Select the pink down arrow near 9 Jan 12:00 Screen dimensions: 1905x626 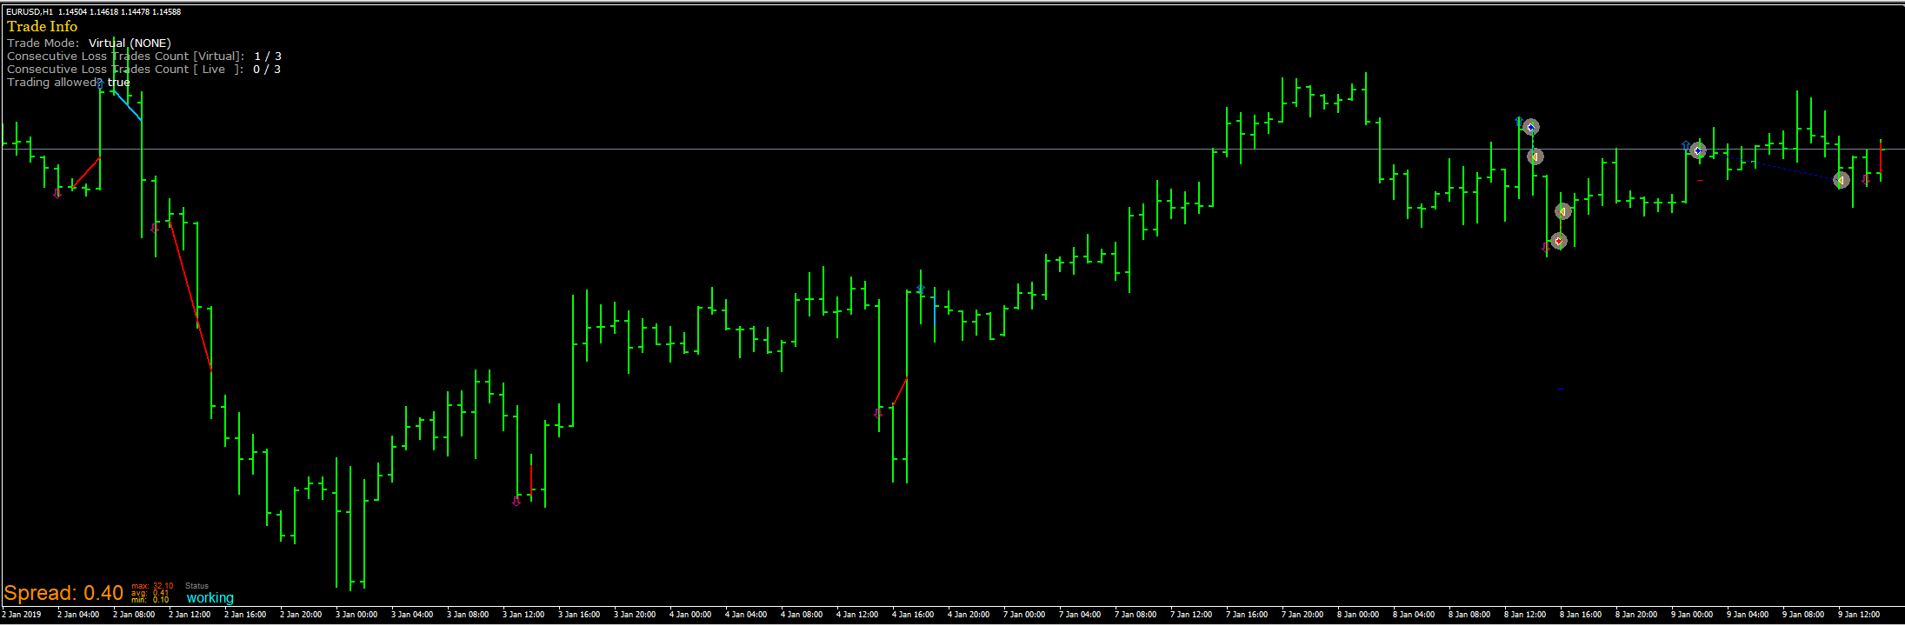(1866, 180)
